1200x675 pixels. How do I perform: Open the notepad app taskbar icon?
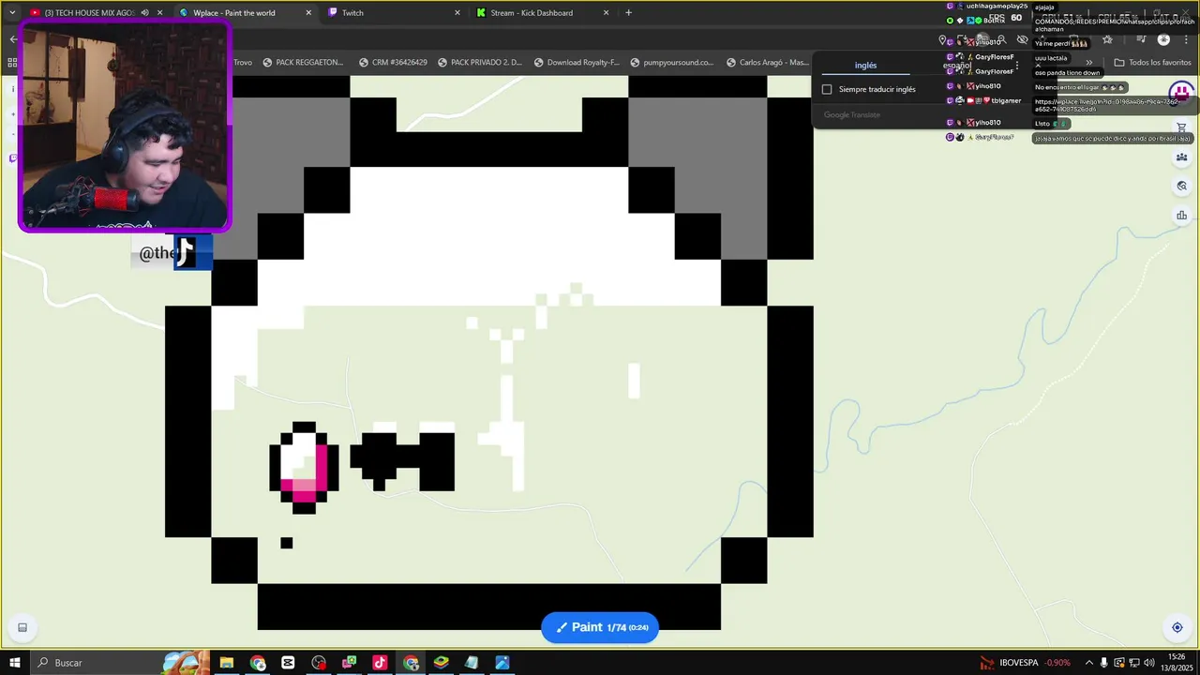tap(472, 663)
